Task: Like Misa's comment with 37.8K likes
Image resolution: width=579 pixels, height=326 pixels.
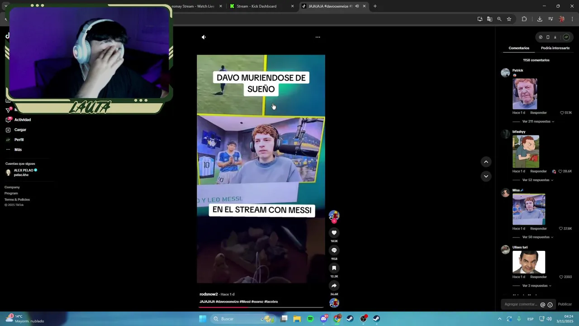Action: click(561, 229)
